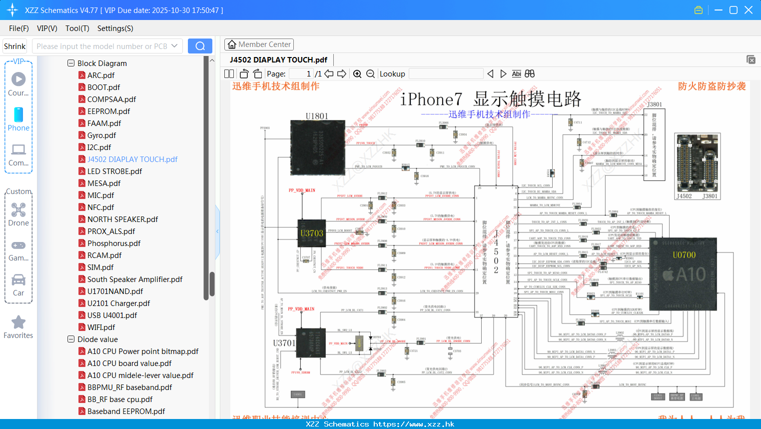Find next lookup result triangle
Viewport: 761px width, 429px height.
tap(503, 73)
